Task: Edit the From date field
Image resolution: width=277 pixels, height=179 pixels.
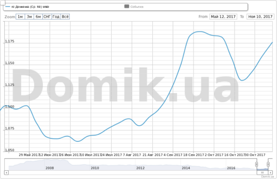Action: (223, 17)
